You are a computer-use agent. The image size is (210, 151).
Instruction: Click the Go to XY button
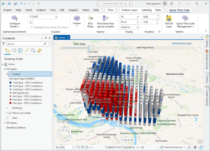coord(127,140)
